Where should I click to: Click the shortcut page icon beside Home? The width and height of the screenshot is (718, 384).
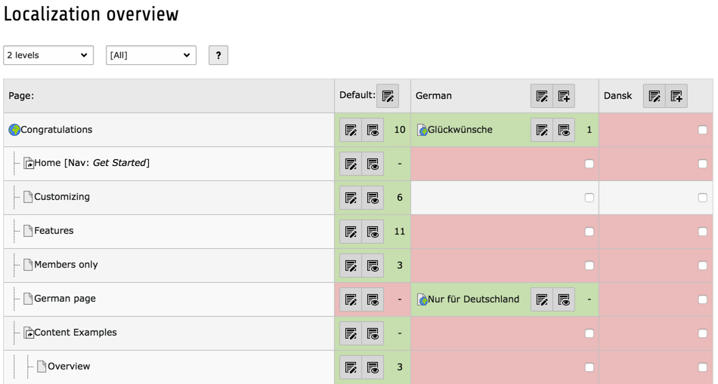[x=29, y=163]
